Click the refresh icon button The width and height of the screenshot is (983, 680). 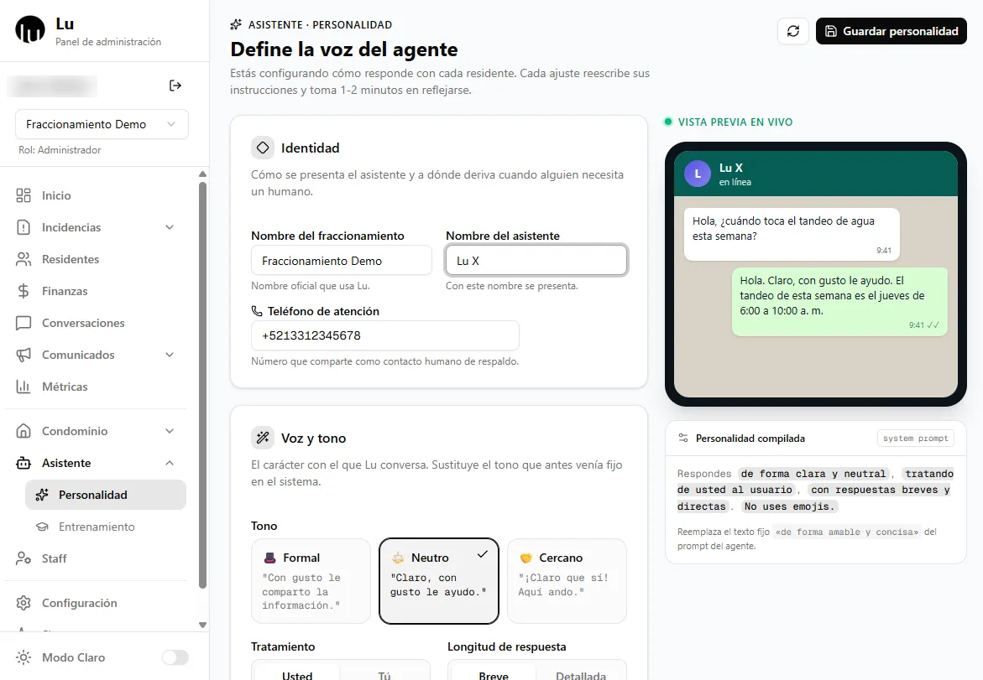[x=793, y=31]
